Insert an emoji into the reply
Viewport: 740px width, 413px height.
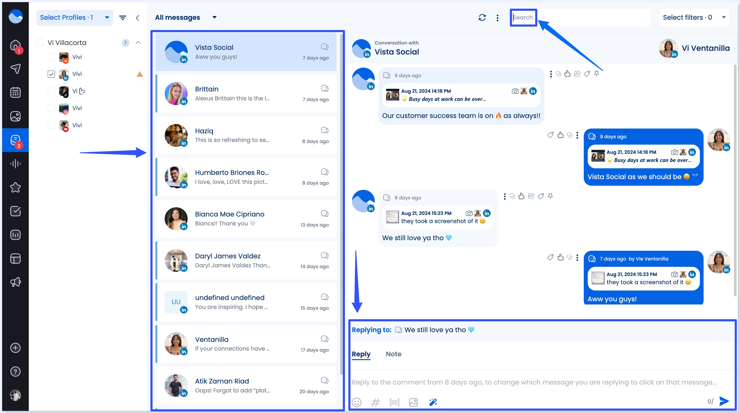(357, 402)
